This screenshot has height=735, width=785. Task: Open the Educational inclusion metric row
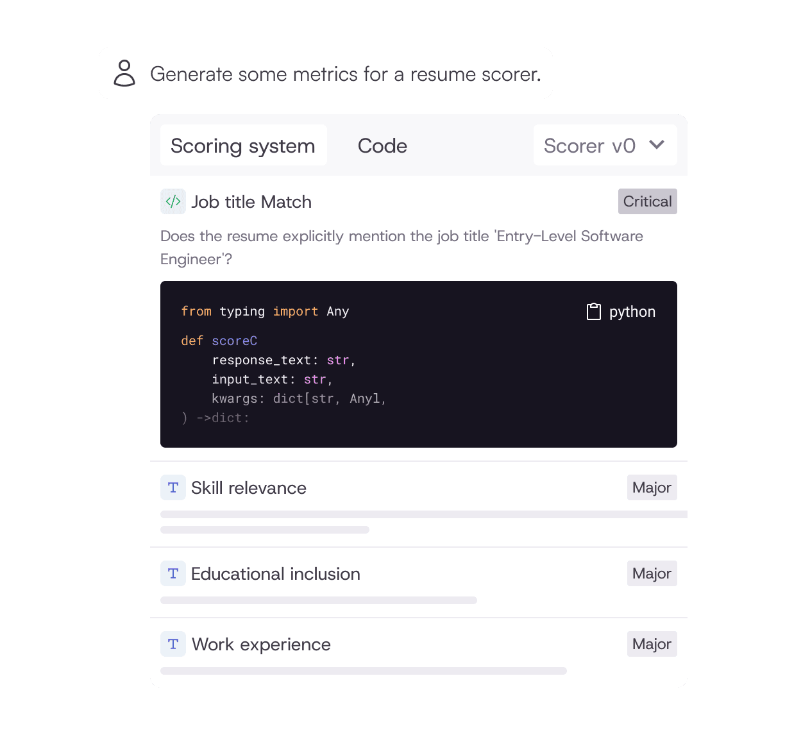click(x=276, y=573)
